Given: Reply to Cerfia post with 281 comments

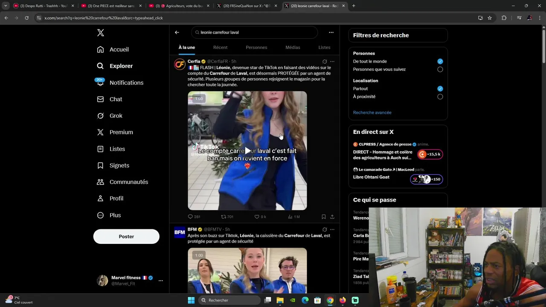Looking at the screenshot, I should pyautogui.click(x=194, y=217).
